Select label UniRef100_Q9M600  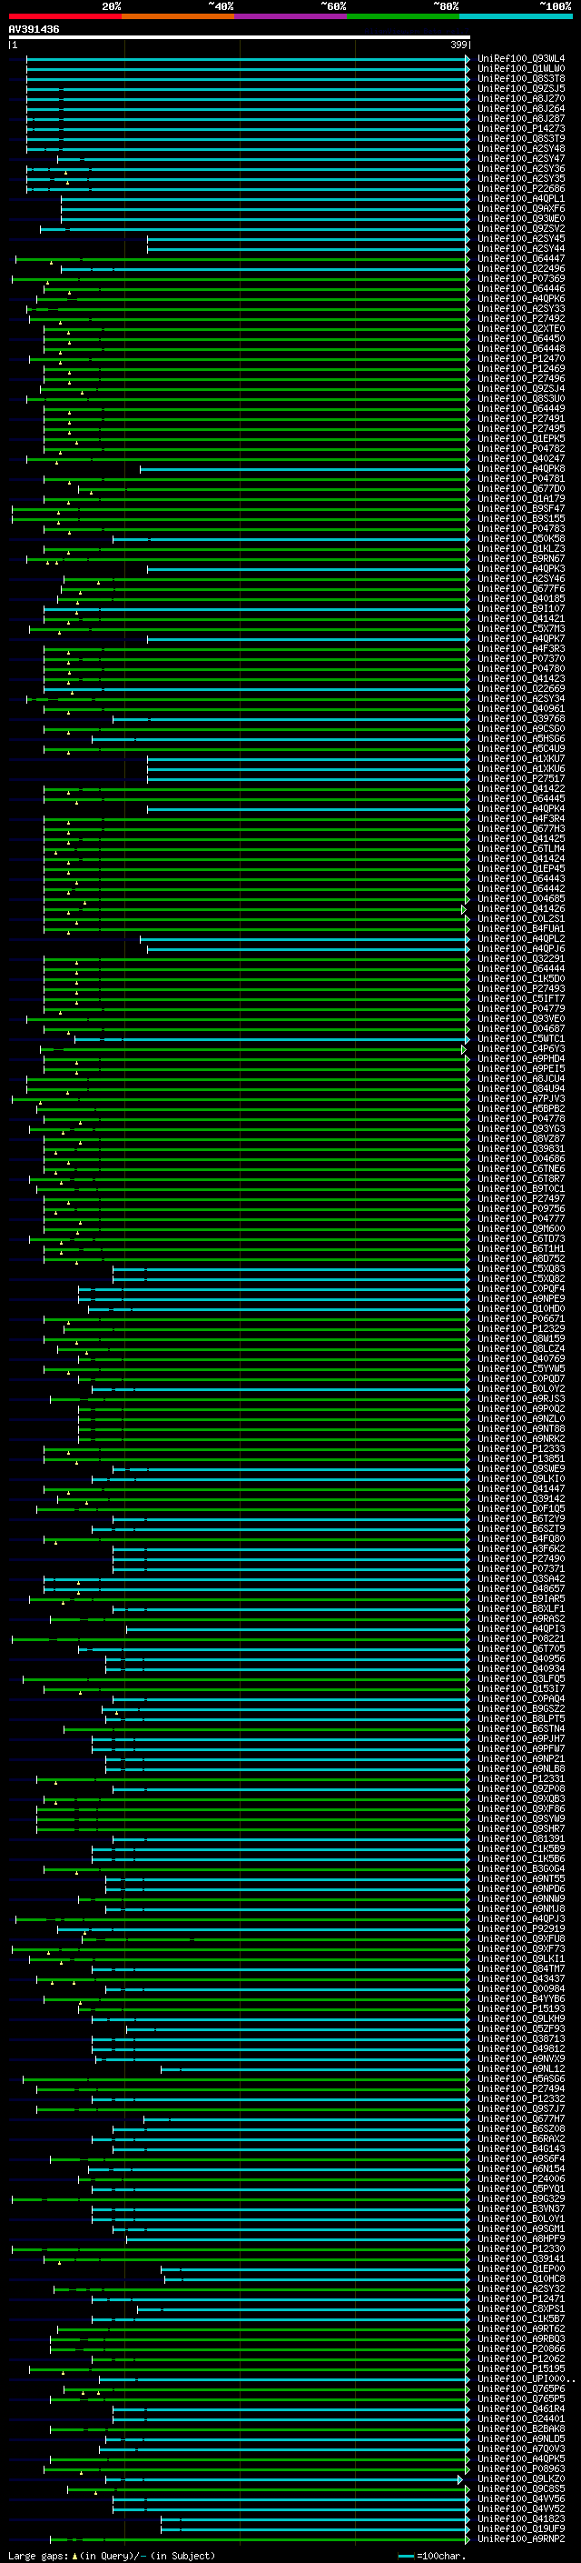(521, 1229)
